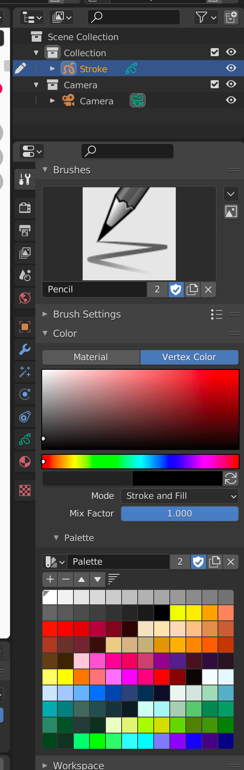Open the Mode dropdown showing Stroke and Fill
Screen dimensions: 244x770
coord(179,496)
